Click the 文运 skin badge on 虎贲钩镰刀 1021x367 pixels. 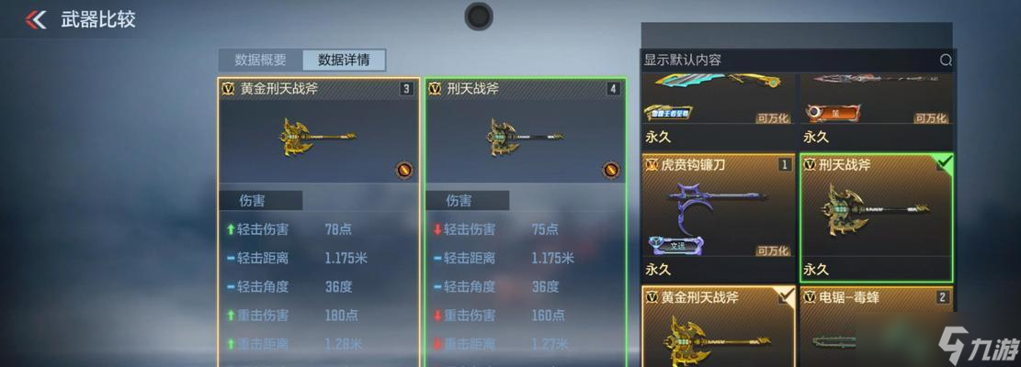click(674, 246)
